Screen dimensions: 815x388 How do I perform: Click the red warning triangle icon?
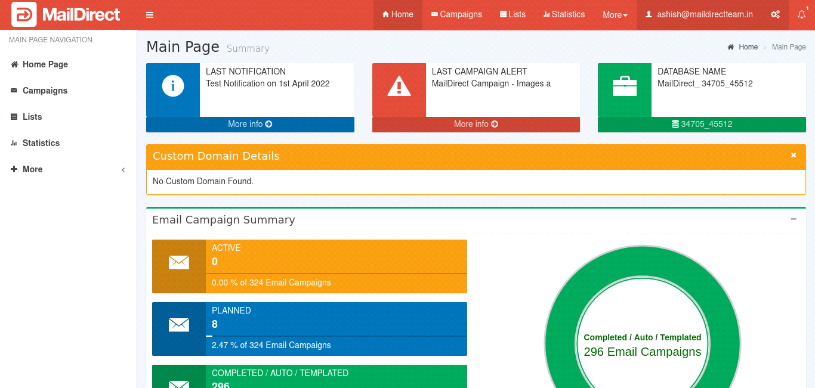(399, 86)
